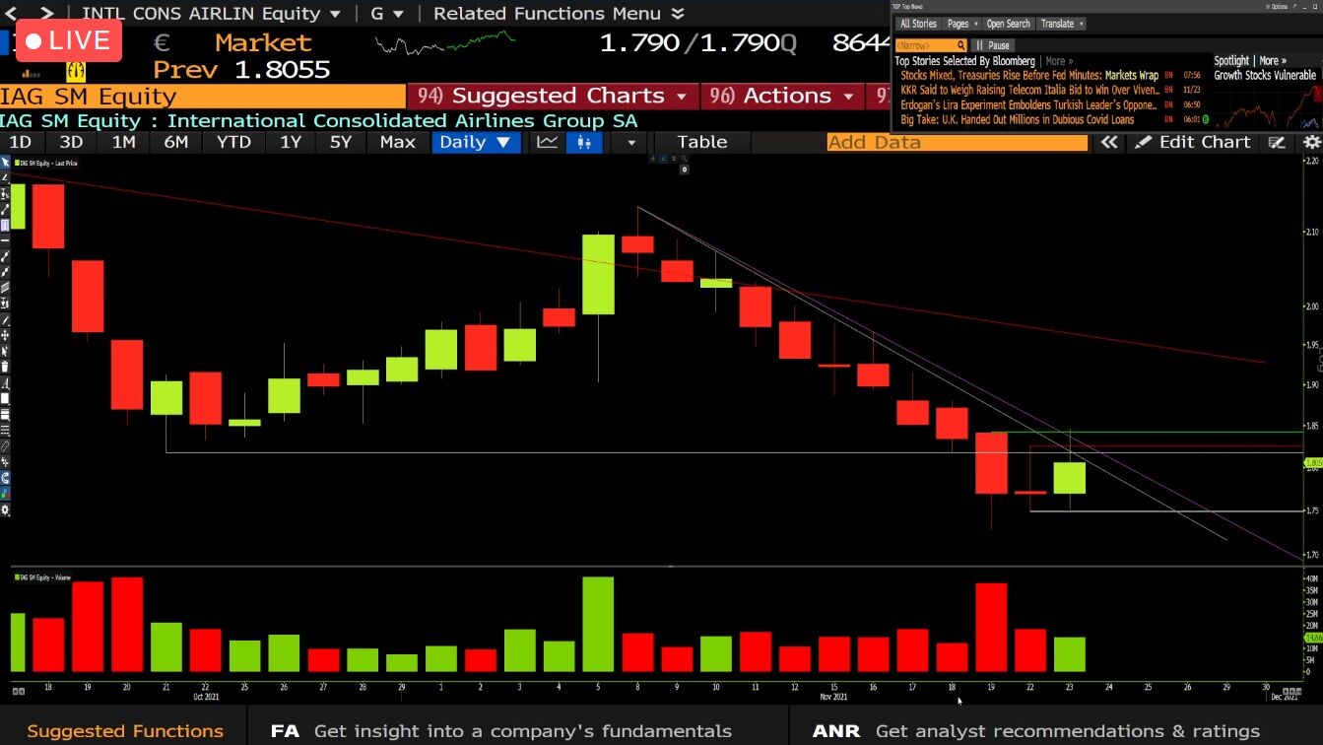The height and width of the screenshot is (745, 1323).
Task: Open the Suggested Charts dropdown
Action: tap(553, 96)
